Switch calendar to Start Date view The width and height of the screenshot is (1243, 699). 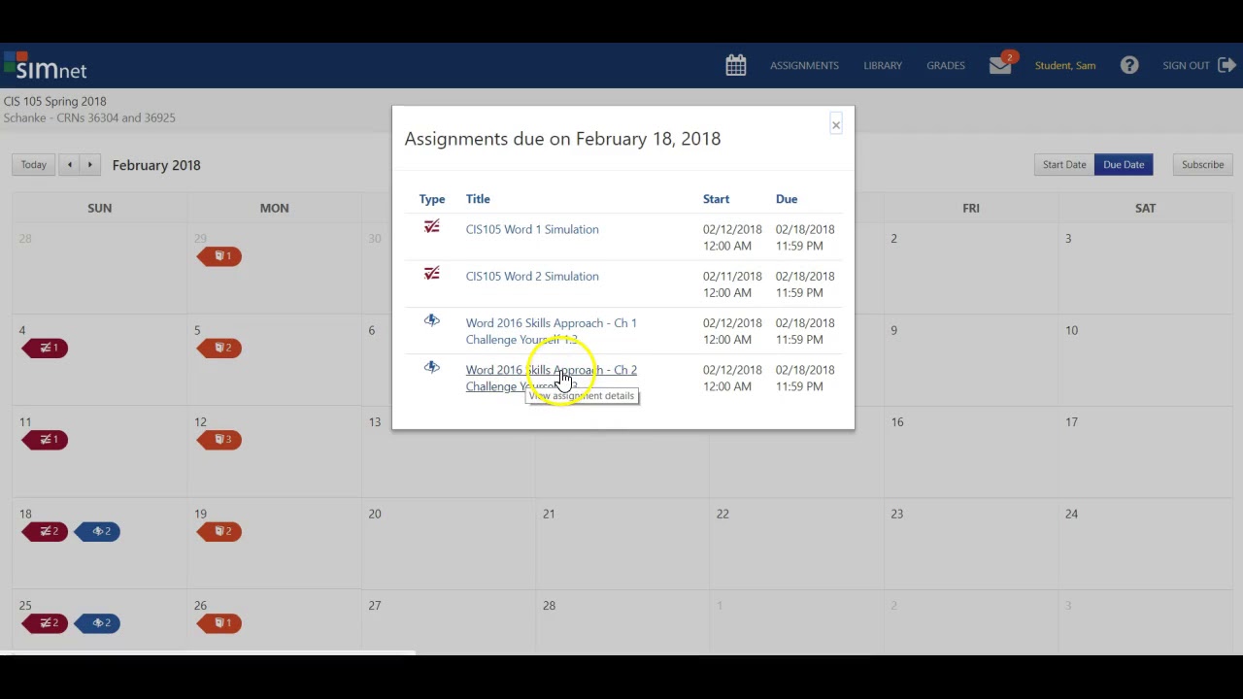pos(1064,164)
